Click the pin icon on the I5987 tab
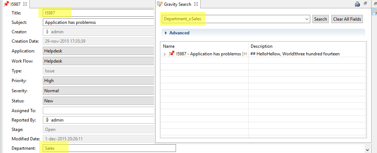Viewport: 377px width, 153px height. (6, 4)
